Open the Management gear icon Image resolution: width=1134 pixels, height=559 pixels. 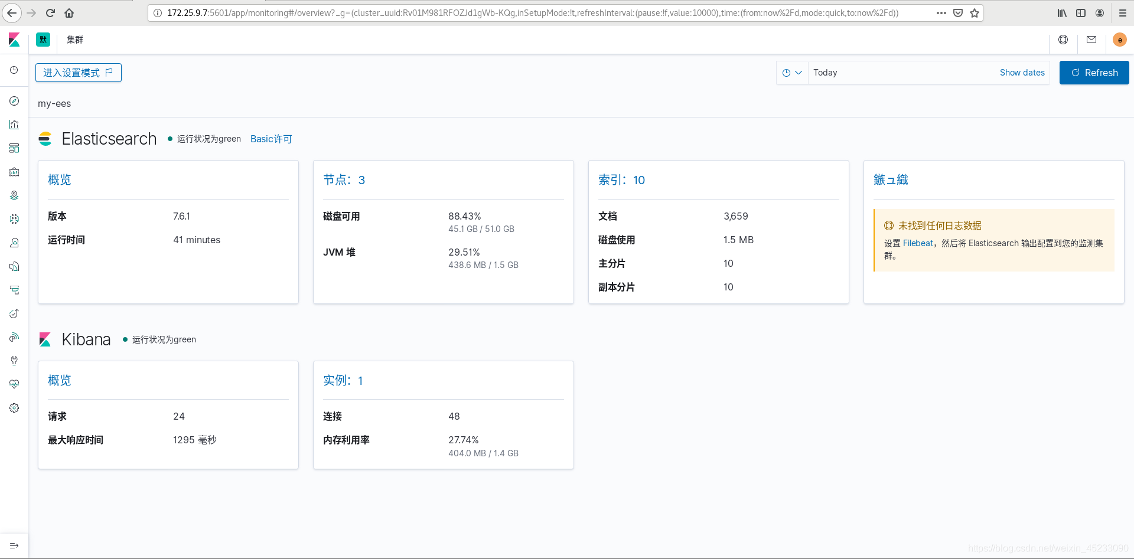[14, 408]
